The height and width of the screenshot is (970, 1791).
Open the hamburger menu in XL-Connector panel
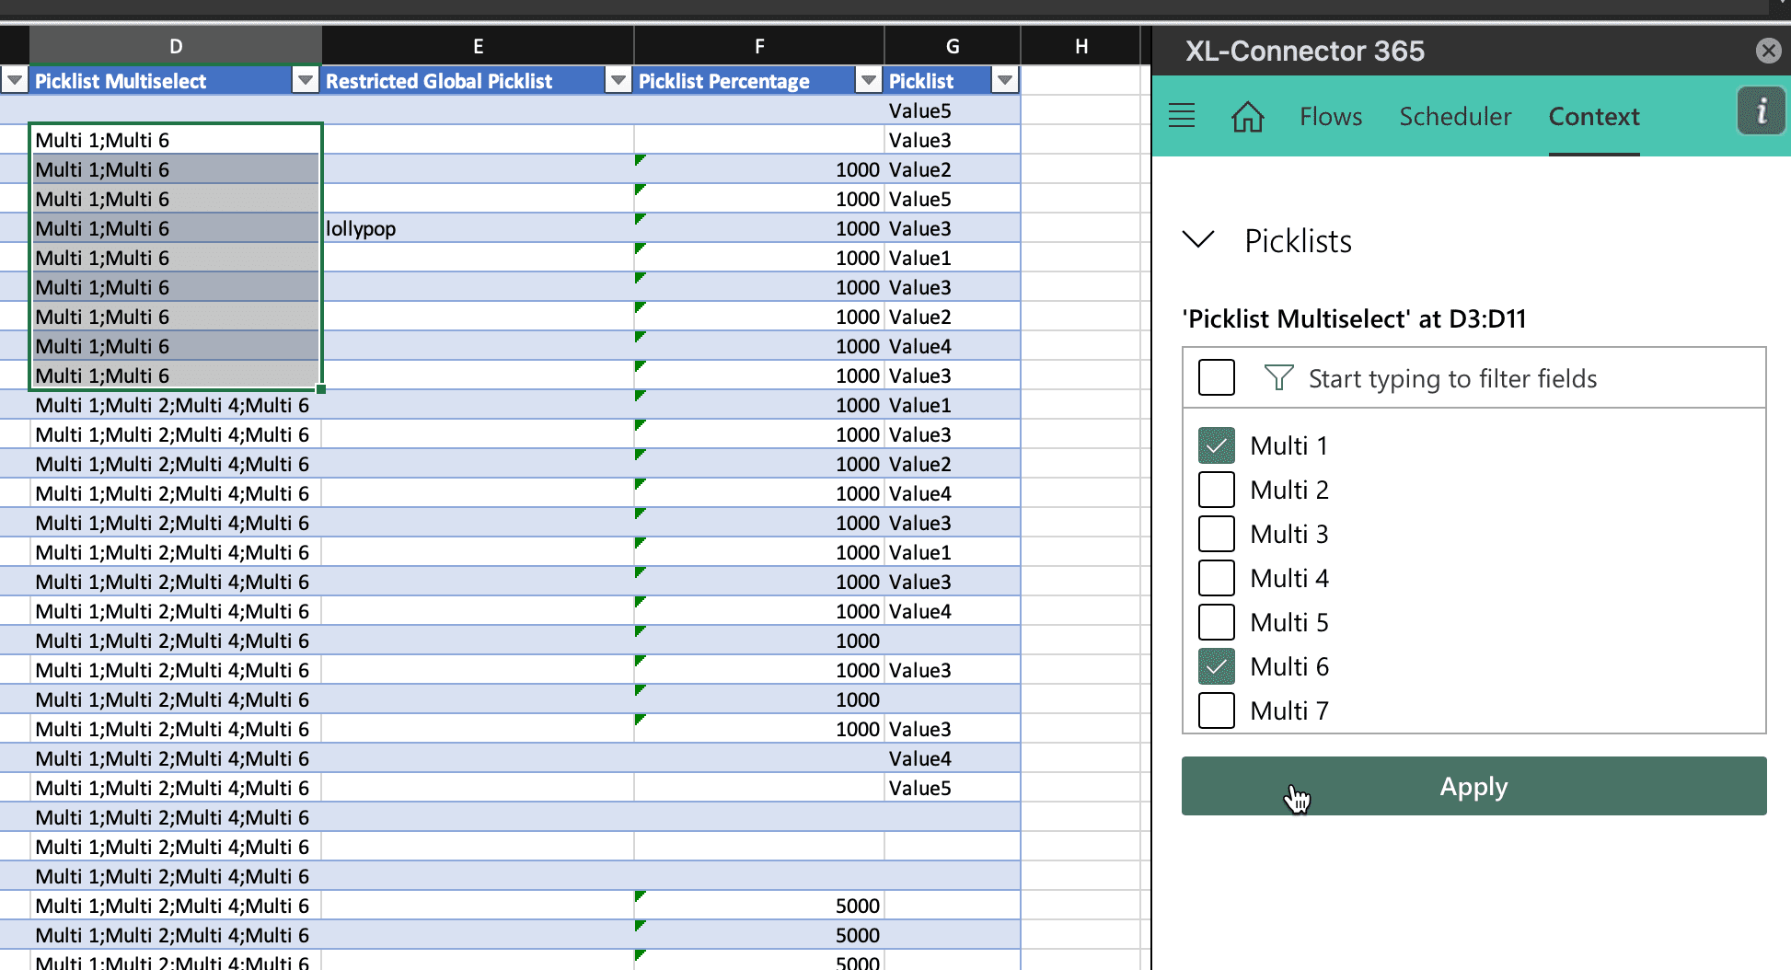coord(1182,116)
